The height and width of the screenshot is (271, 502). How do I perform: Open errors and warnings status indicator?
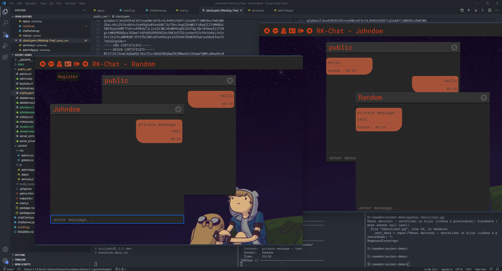121,269
